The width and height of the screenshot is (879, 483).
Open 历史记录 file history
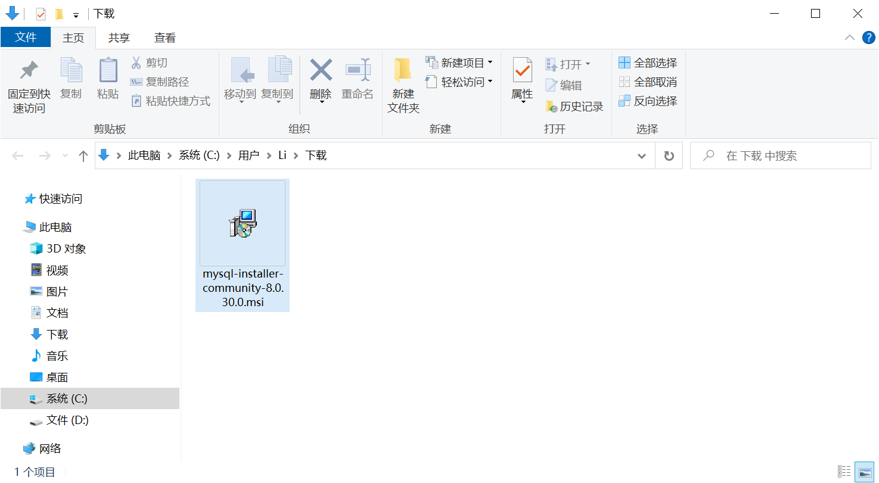tap(574, 107)
